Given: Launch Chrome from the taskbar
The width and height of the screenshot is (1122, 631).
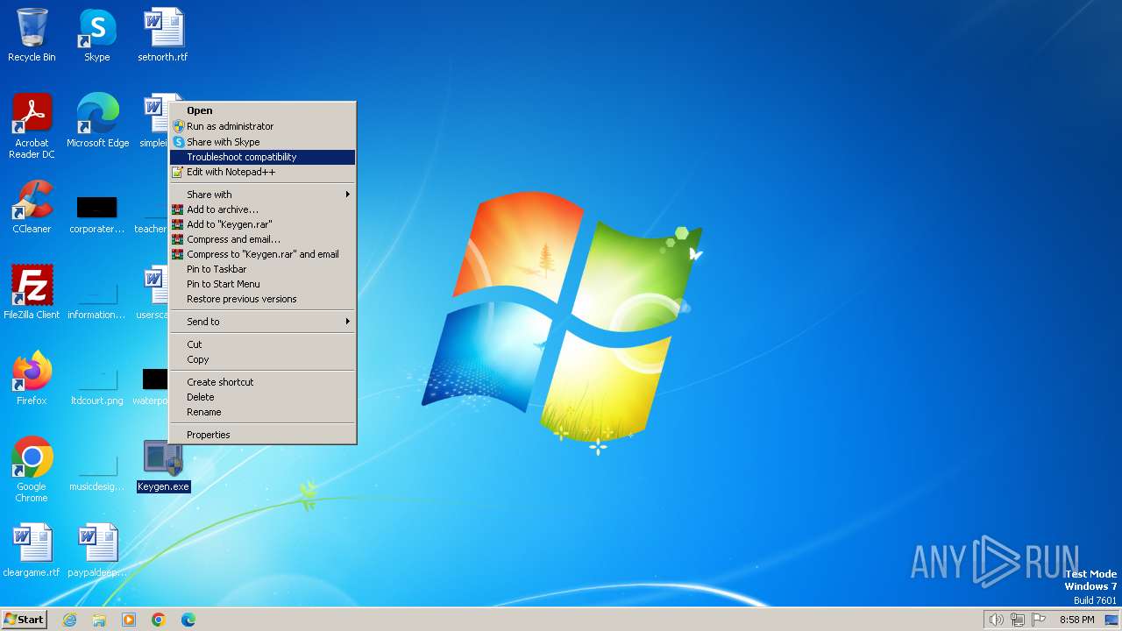Looking at the screenshot, I should pos(159,620).
